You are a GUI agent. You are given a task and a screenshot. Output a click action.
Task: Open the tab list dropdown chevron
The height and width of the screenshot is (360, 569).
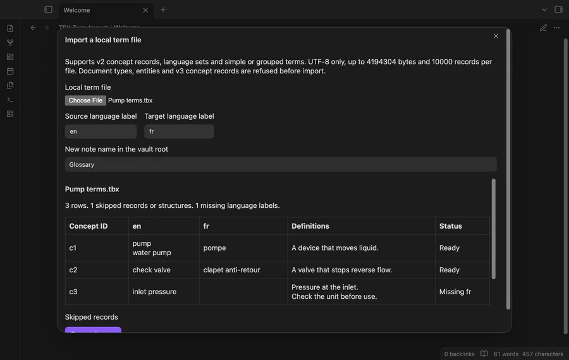(544, 9)
